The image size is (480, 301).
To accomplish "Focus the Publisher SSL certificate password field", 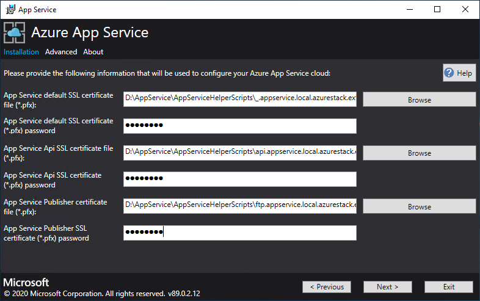I will click(x=239, y=233).
